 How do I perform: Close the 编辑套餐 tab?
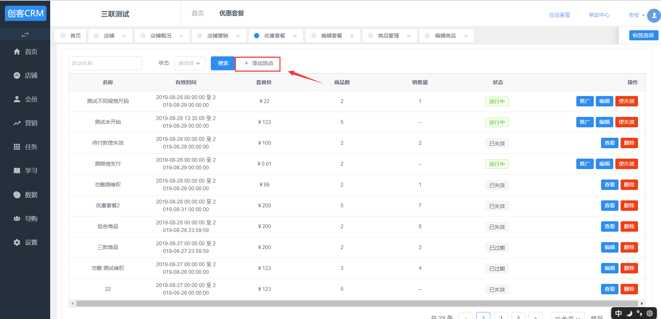352,36
